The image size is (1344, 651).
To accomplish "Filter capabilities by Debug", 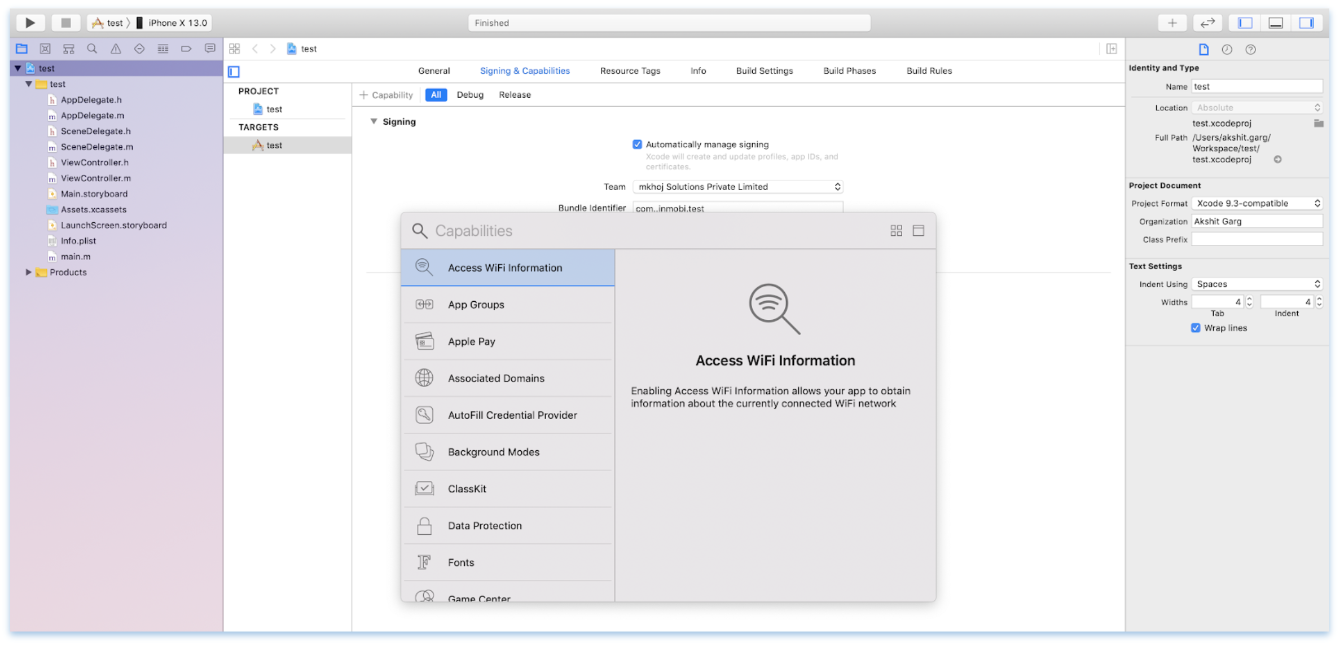I will click(470, 95).
